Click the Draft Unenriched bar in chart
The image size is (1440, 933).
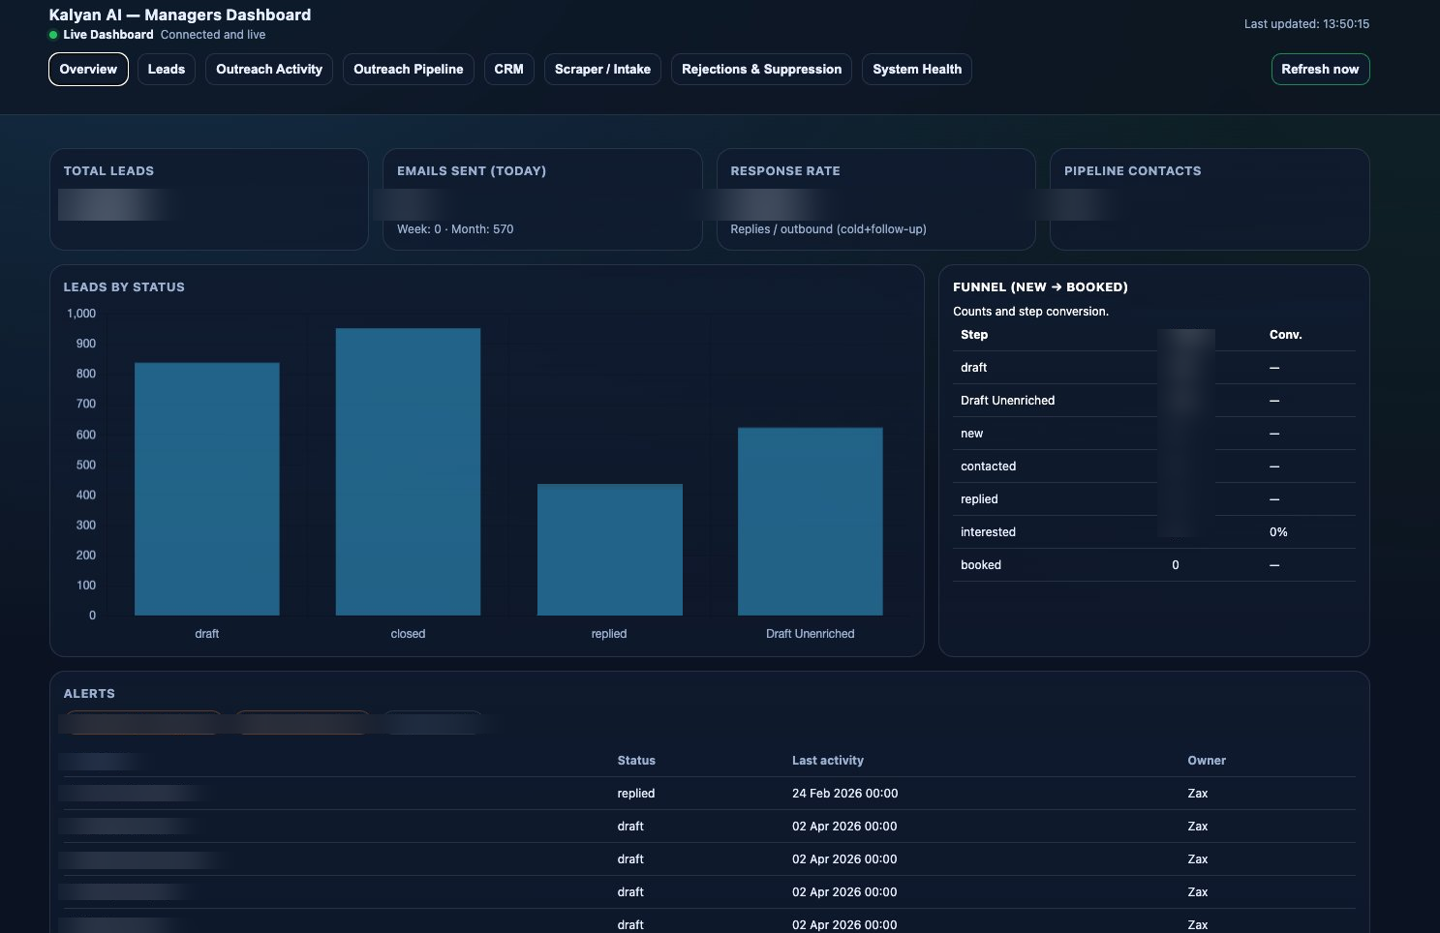pyautogui.click(x=811, y=522)
